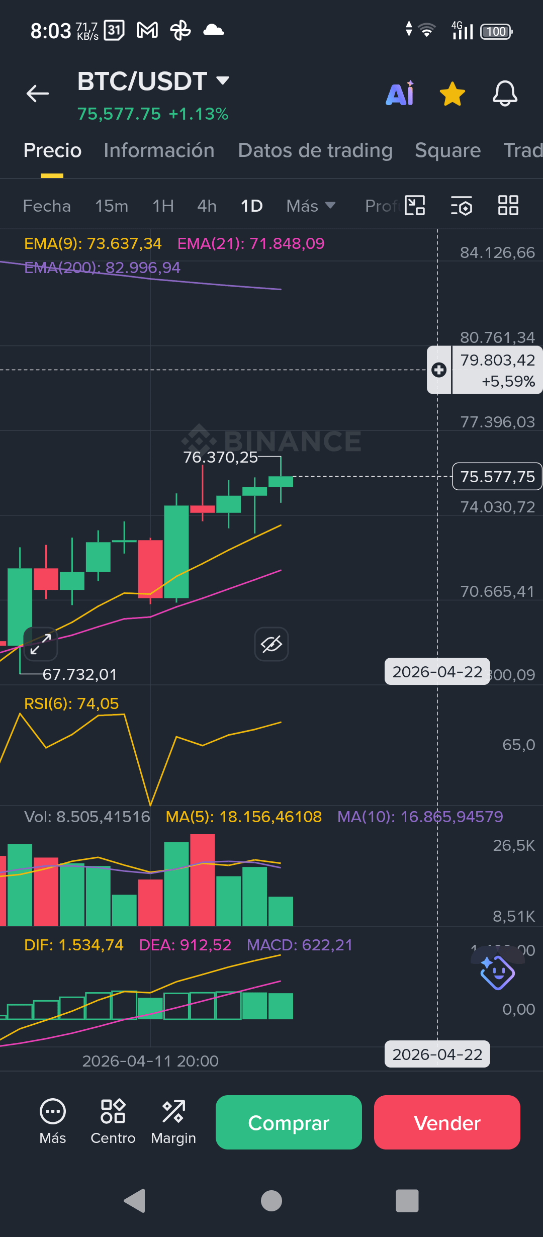Tap the EMA(21) indicator label
The height and width of the screenshot is (1237, 543).
[x=251, y=243]
